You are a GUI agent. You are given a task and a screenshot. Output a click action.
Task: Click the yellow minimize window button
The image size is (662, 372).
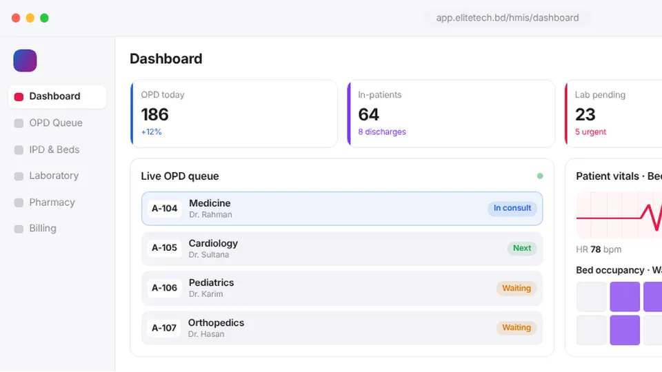(x=30, y=18)
